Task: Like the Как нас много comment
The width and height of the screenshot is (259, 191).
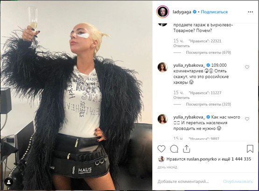Action: pos(247,119)
